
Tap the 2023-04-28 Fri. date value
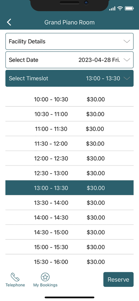99,60
